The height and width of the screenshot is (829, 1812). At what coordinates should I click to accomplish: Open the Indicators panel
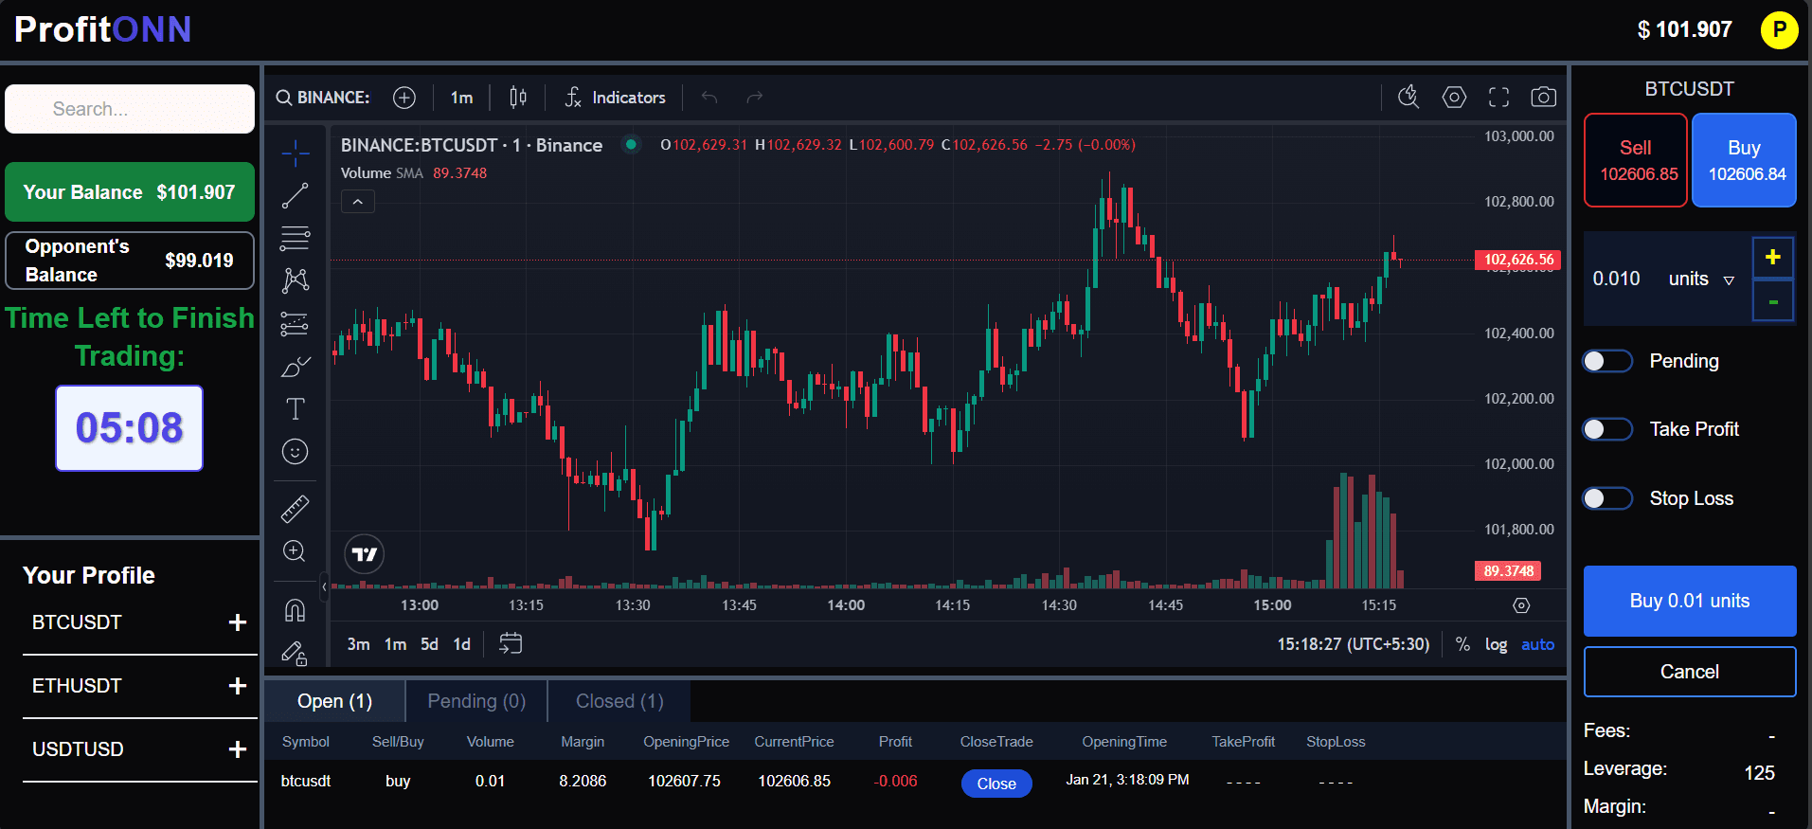pos(616,98)
